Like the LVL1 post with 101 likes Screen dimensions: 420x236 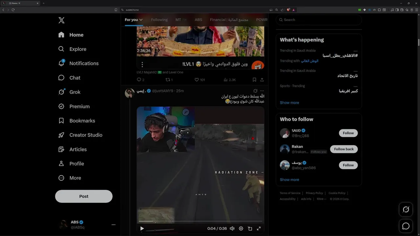[x=200, y=80]
